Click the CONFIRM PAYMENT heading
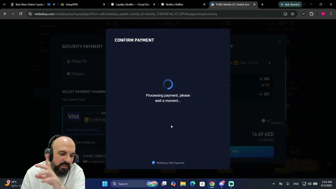 pos(134,40)
